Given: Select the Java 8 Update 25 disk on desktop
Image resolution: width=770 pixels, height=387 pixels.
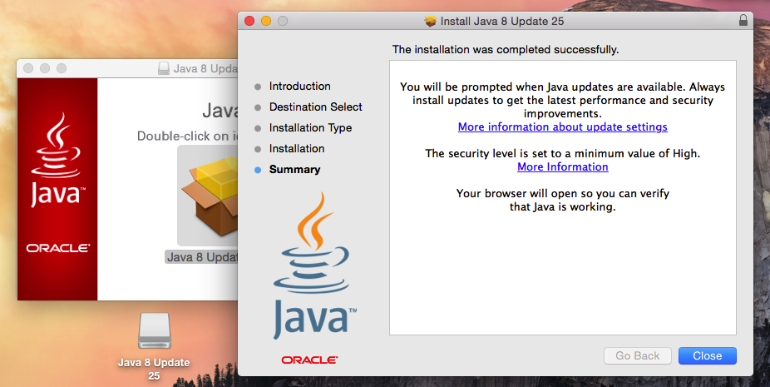Looking at the screenshot, I should tap(154, 331).
